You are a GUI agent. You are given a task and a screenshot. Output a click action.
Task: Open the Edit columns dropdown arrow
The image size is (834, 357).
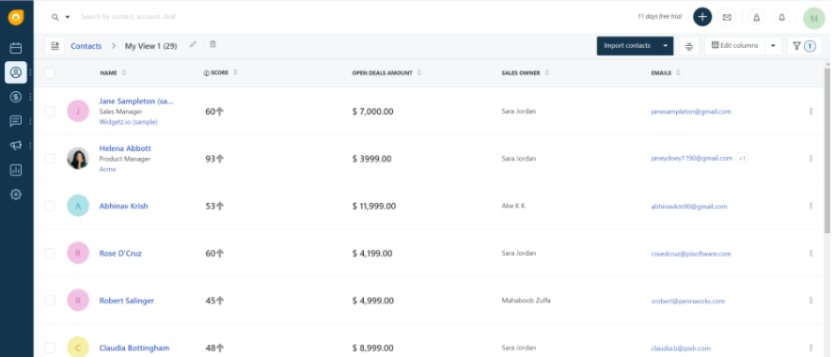click(x=773, y=46)
